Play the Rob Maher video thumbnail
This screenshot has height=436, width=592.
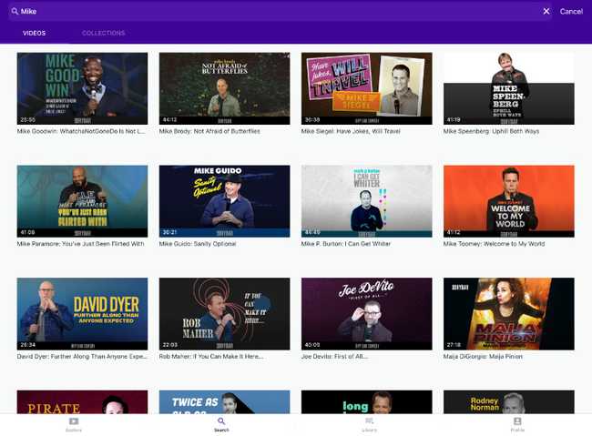click(x=225, y=314)
